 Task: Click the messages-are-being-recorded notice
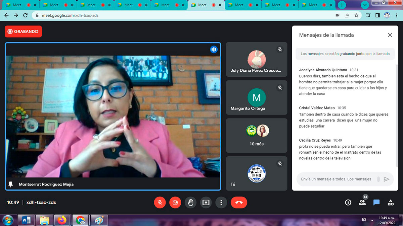click(x=345, y=54)
